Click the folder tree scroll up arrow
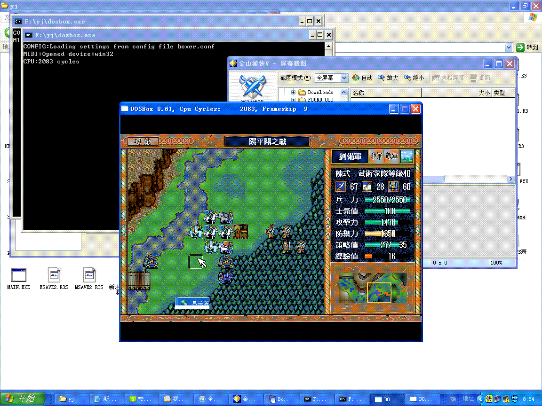 [343, 92]
